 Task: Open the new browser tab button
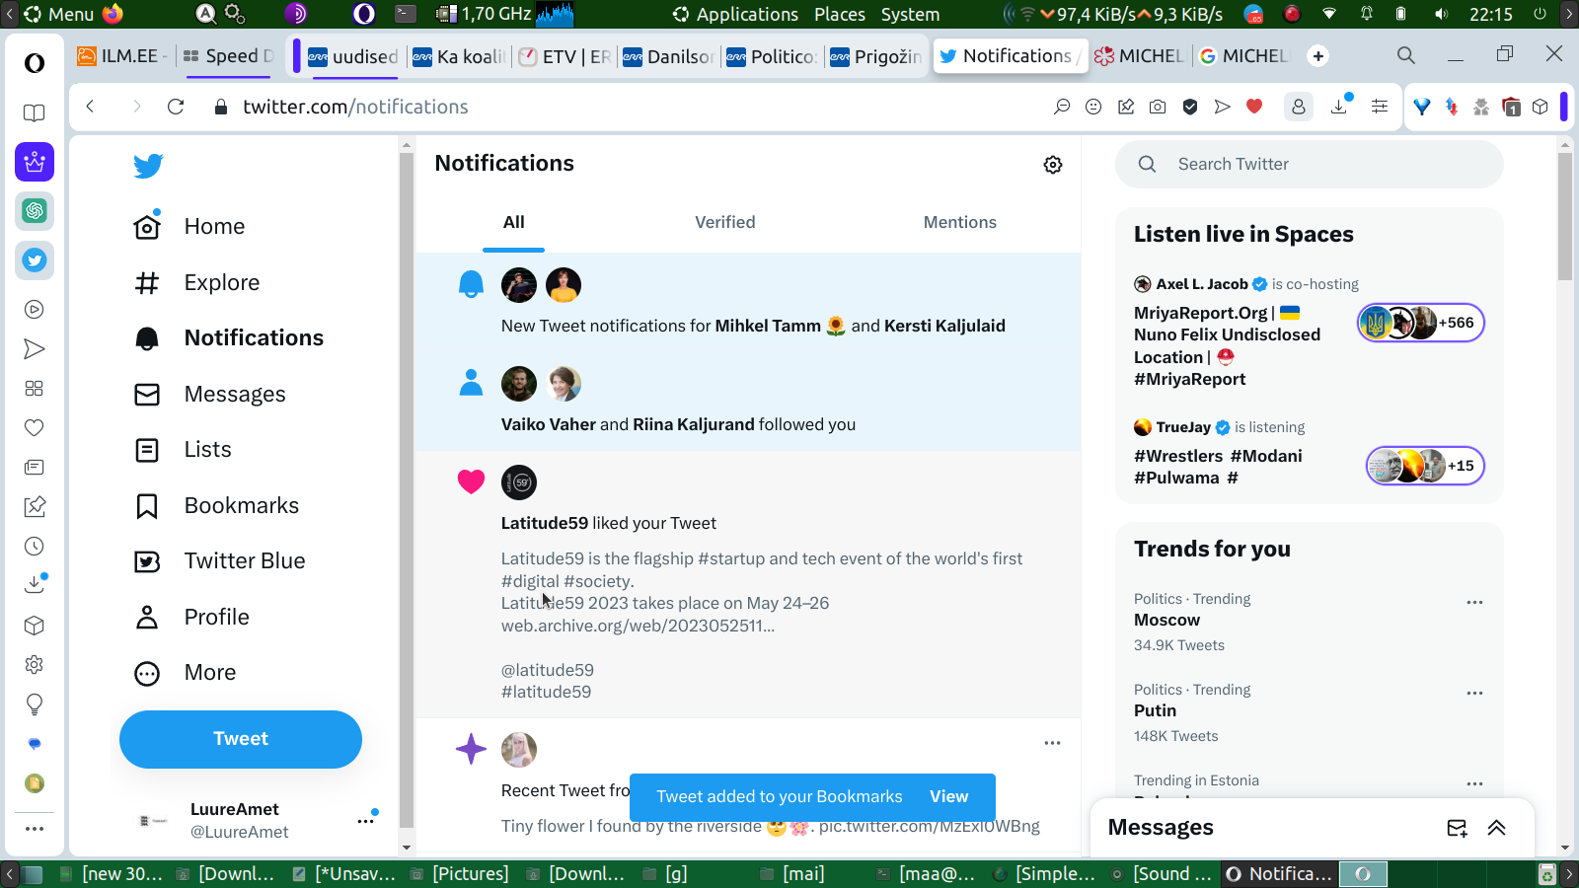click(1318, 56)
